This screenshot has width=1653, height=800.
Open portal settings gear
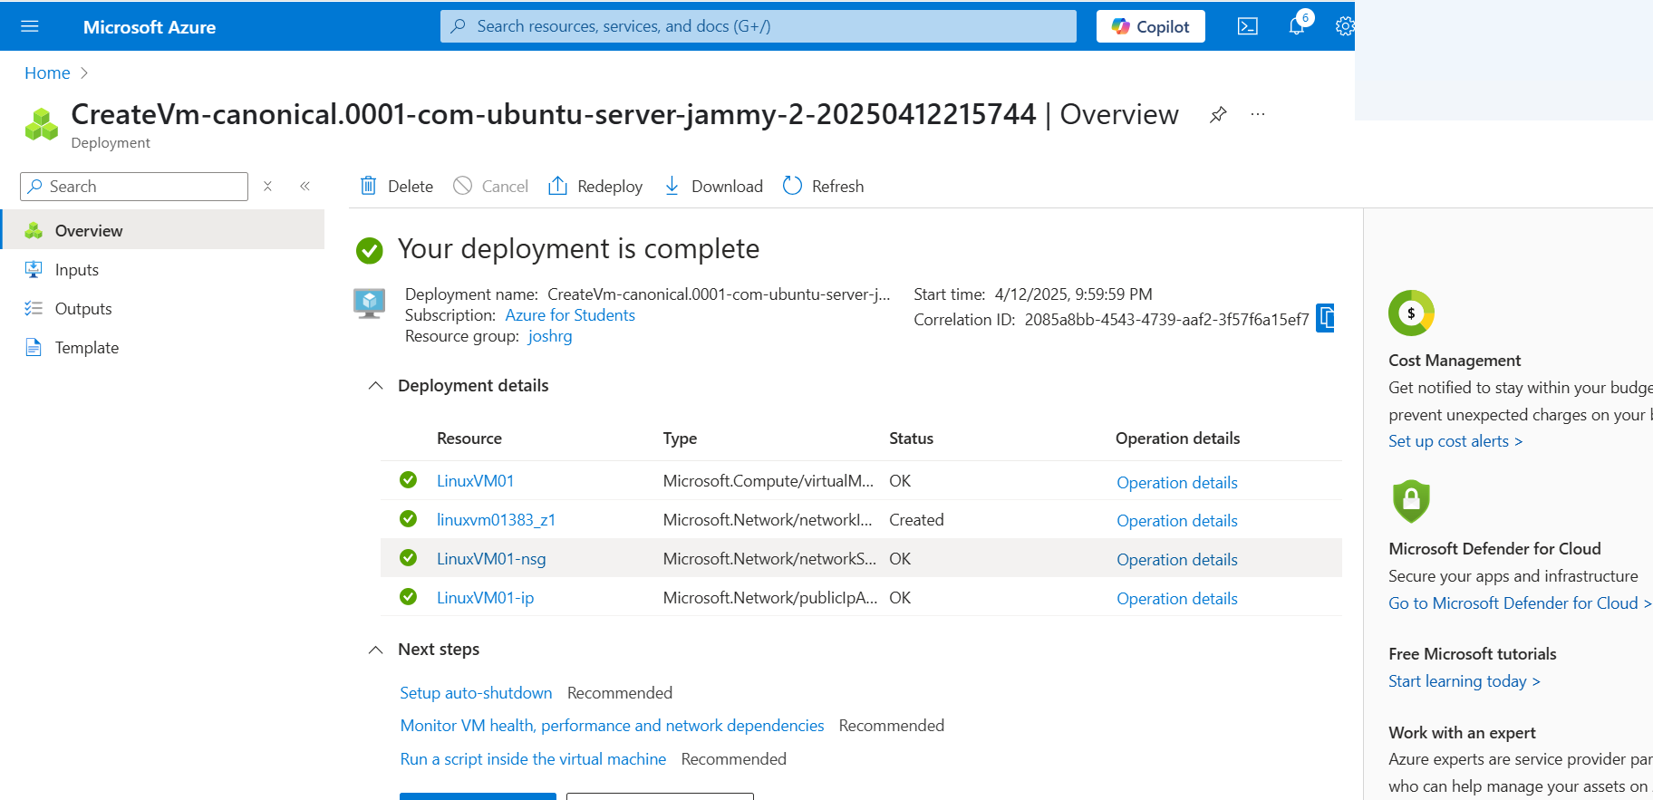[x=1345, y=26]
